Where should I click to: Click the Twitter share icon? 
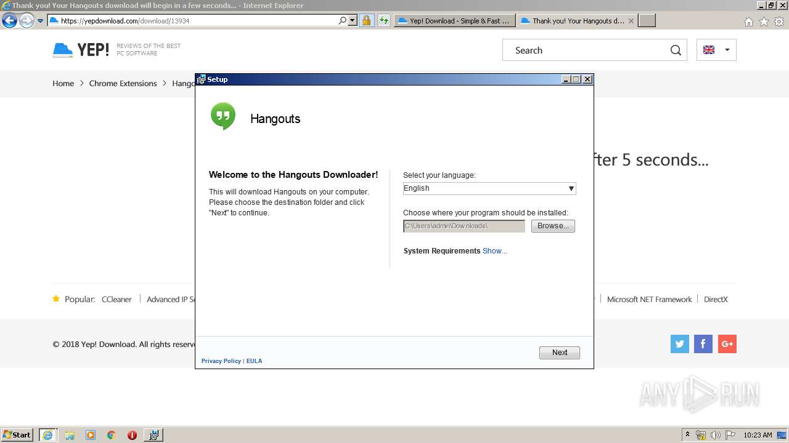pos(680,344)
